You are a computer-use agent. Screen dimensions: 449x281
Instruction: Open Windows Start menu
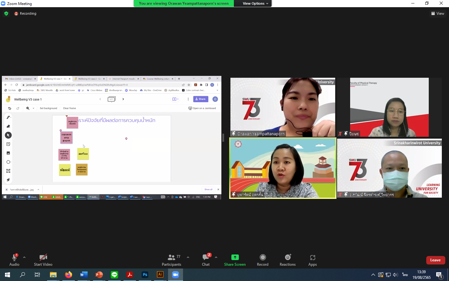tap(7, 275)
